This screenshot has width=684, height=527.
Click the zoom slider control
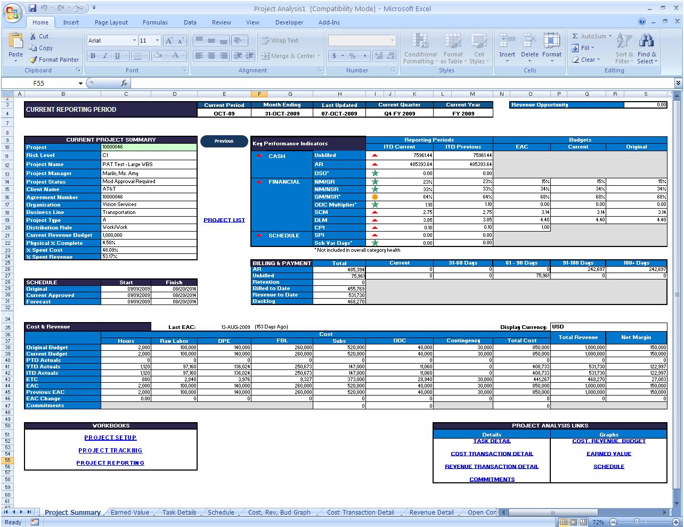point(637,522)
